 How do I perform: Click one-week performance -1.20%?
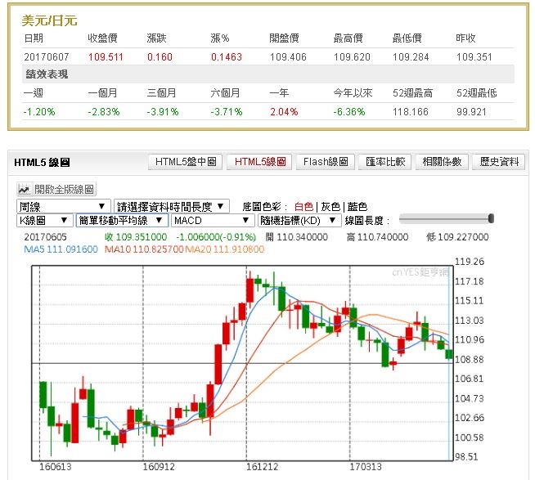39,112
